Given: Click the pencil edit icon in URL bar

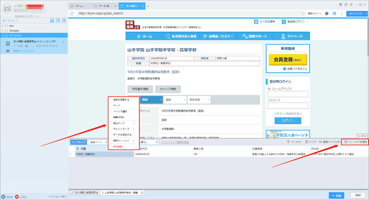Looking at the screenshot, I should (303, 13).
